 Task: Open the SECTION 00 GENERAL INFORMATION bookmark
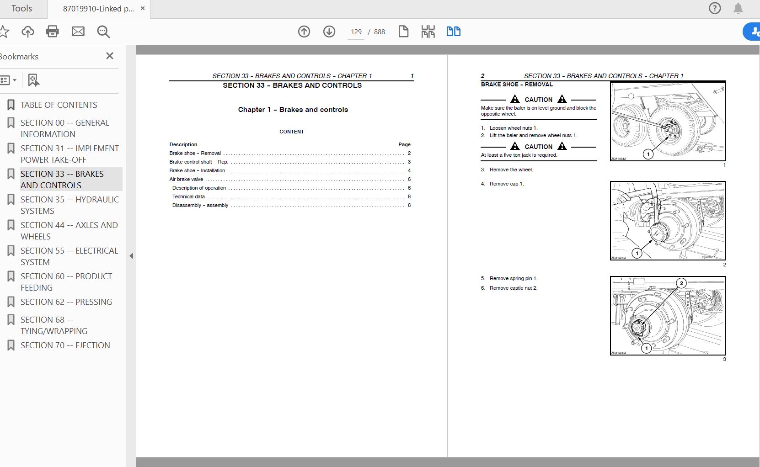click(65, 128)
